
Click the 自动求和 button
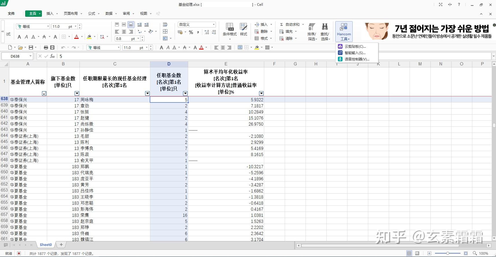pos(290,25)
